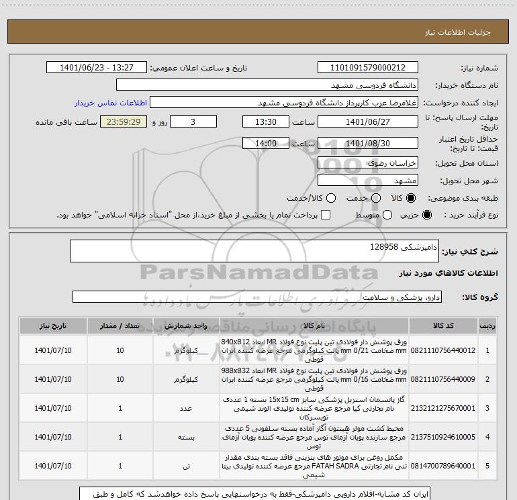Click the sterile gauze 15x15 cm product name
Screen dimensions: 517x500
(314, 408)
